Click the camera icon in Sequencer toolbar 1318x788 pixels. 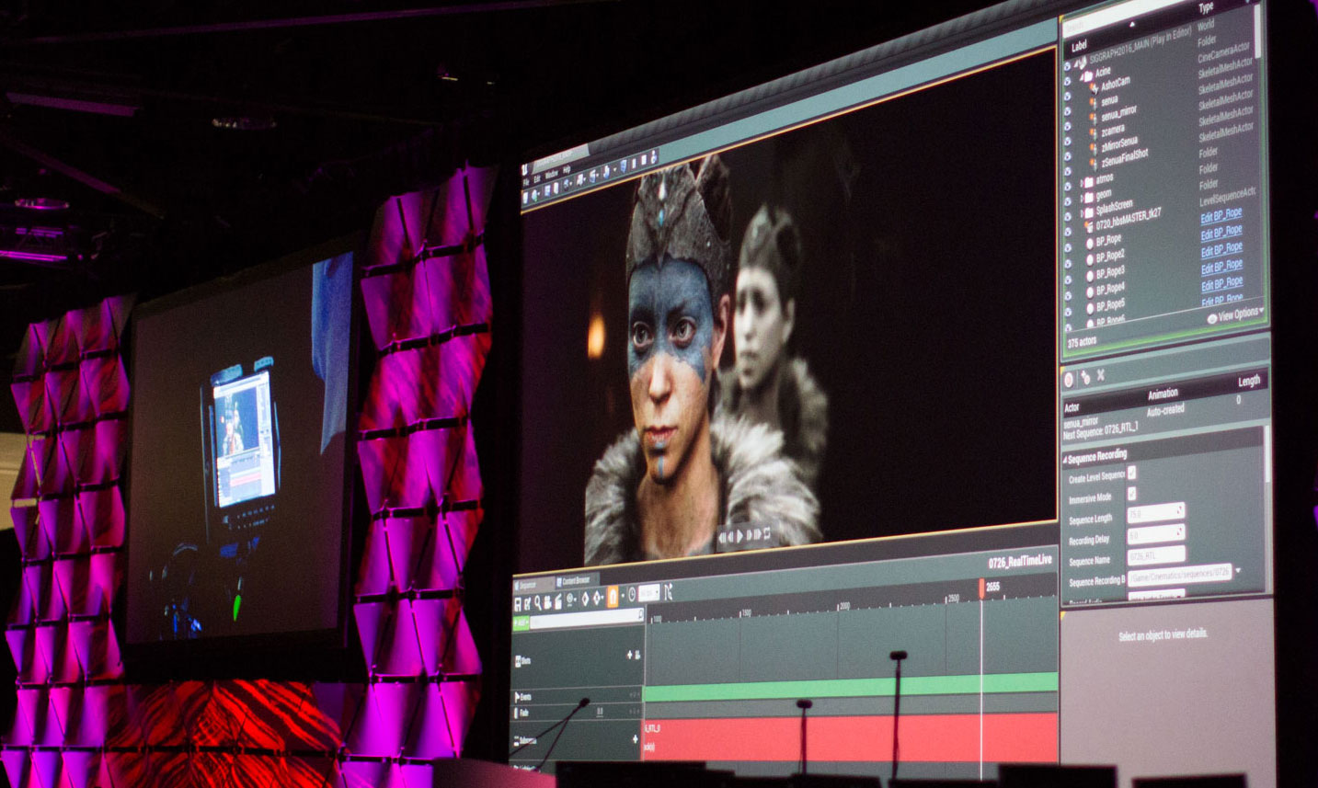pyautogui.click(x=547, y=603)
